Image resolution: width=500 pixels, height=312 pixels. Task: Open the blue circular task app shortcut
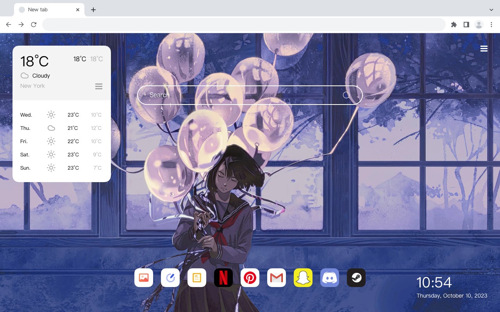click(170, 278)
